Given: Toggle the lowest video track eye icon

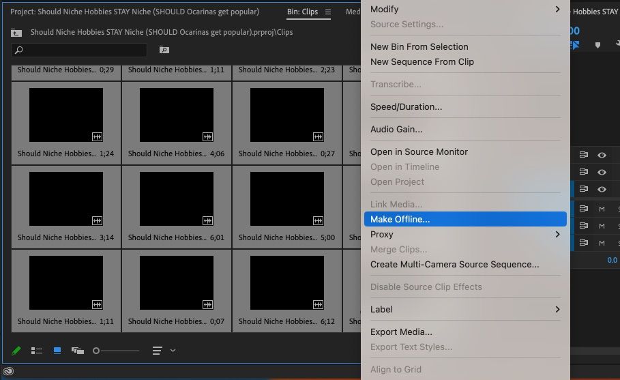Looking at the screenshot, I should click(602, 189).
